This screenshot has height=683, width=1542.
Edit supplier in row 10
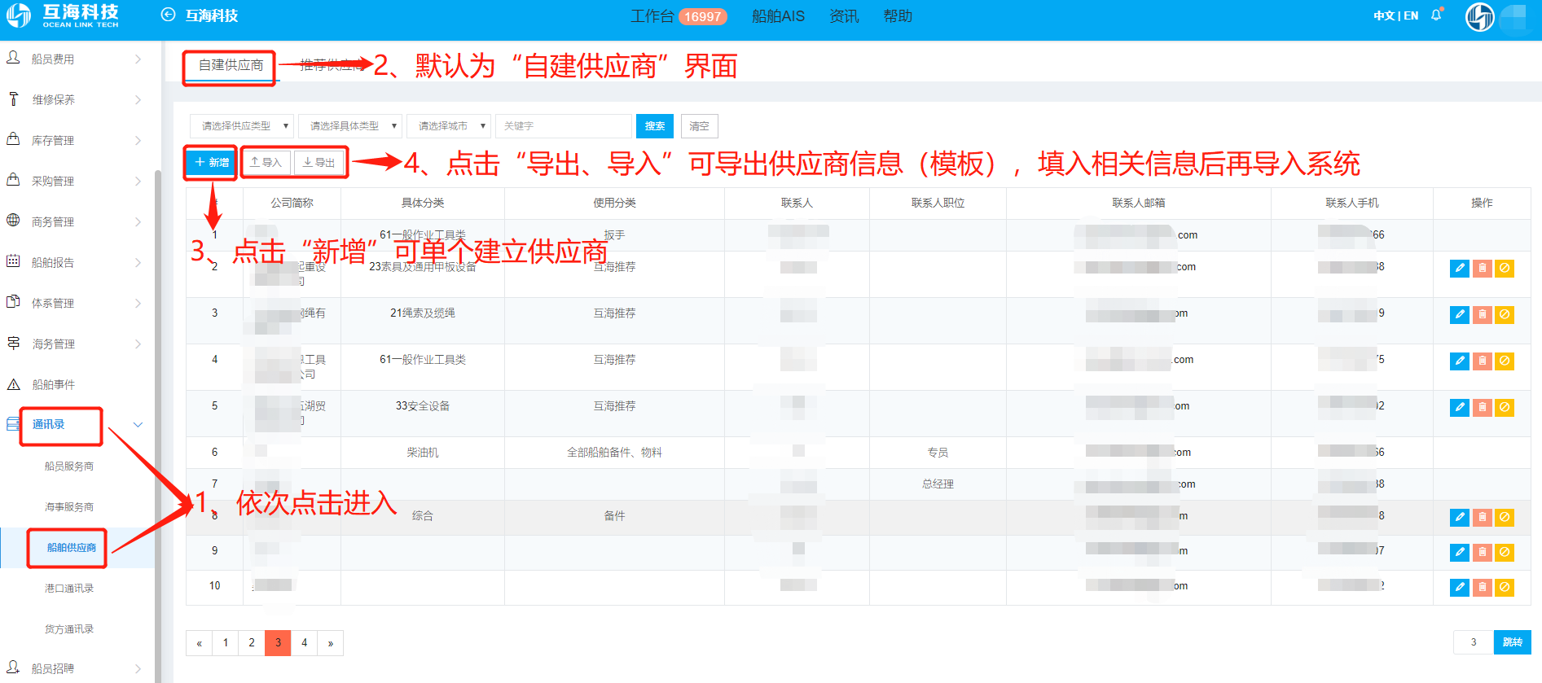coord(1459,587)
